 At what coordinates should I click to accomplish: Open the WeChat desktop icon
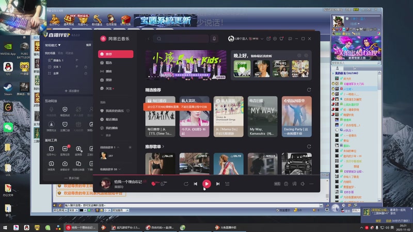pos(8,128)
